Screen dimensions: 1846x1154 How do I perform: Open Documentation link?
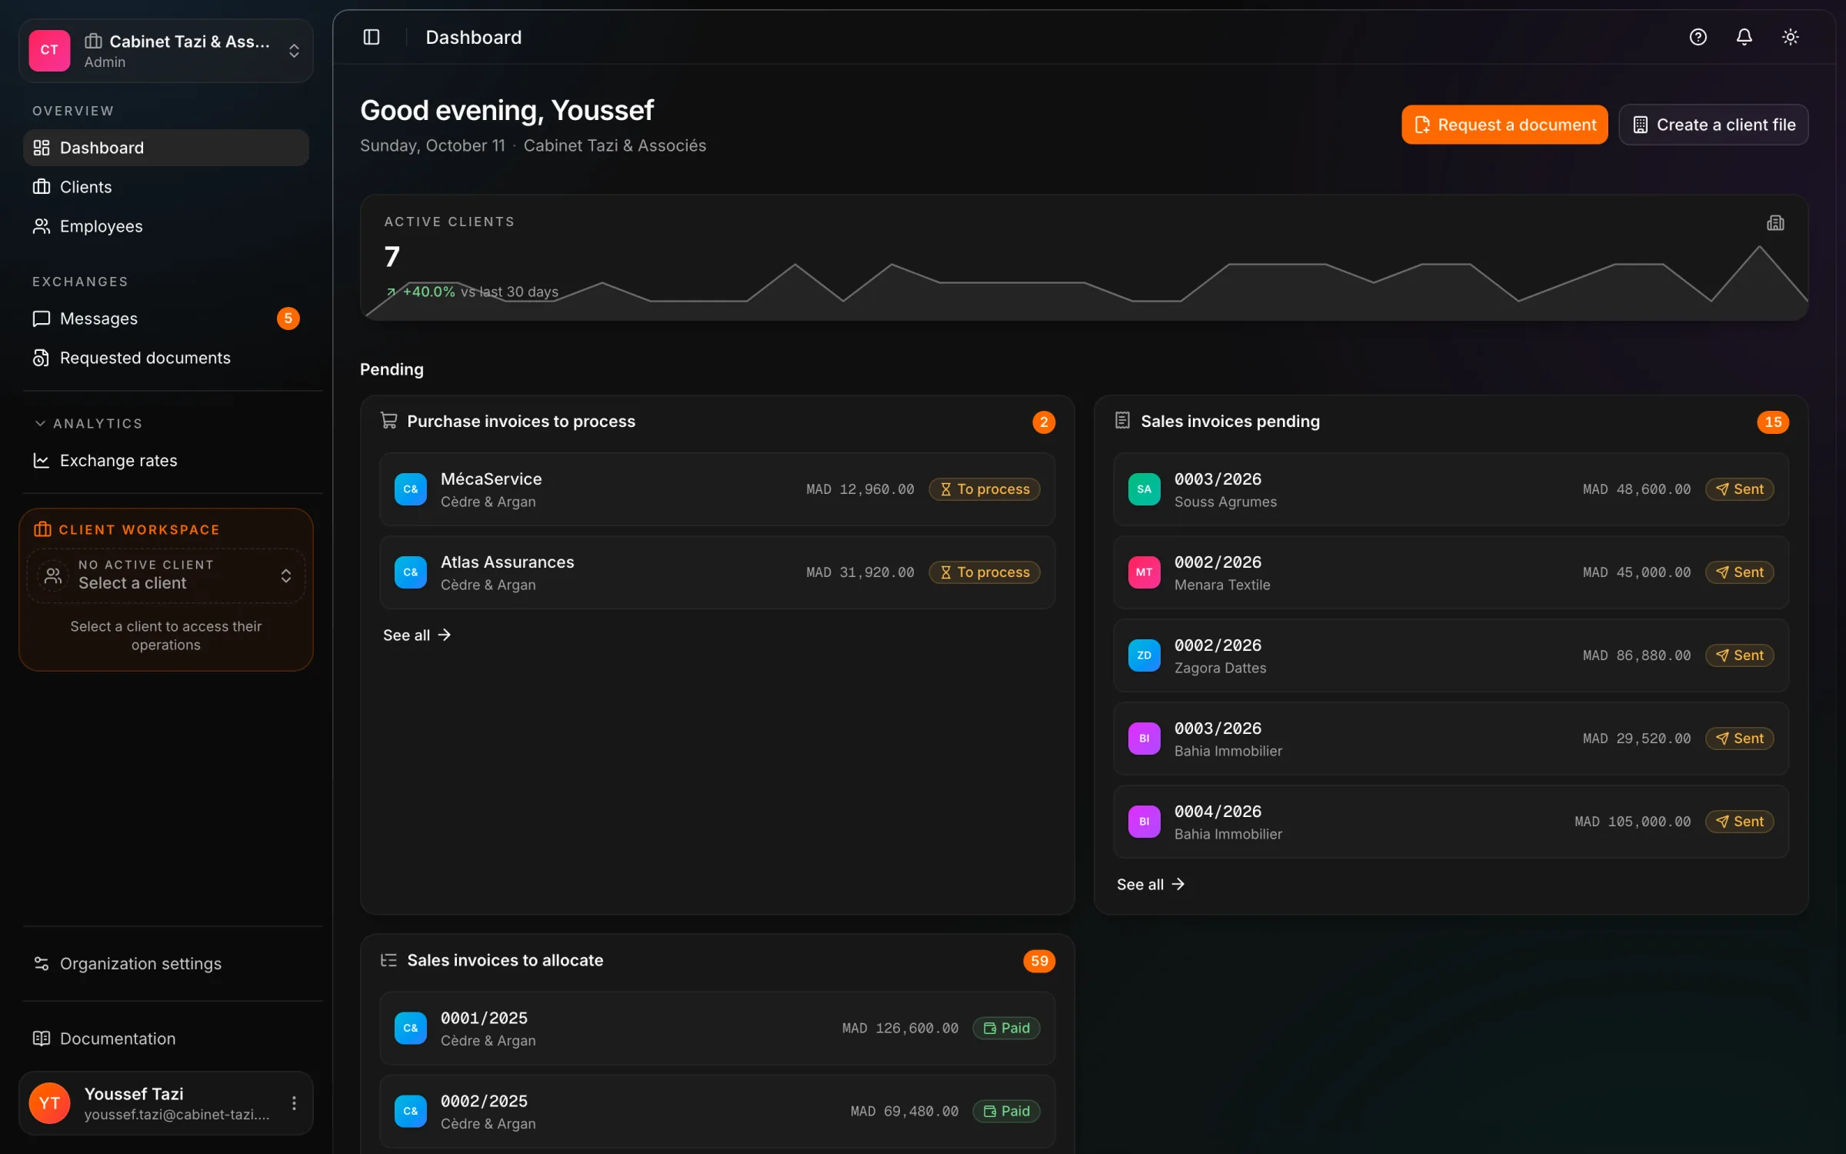coord(166,1039)
